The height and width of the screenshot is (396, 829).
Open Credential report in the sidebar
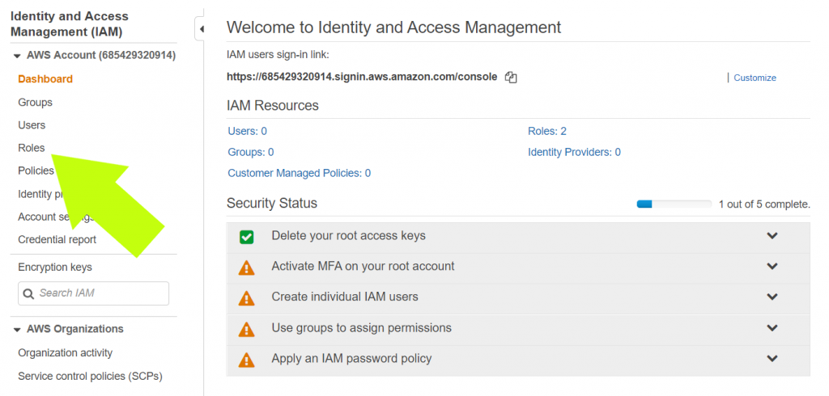(x=57, y=240)
